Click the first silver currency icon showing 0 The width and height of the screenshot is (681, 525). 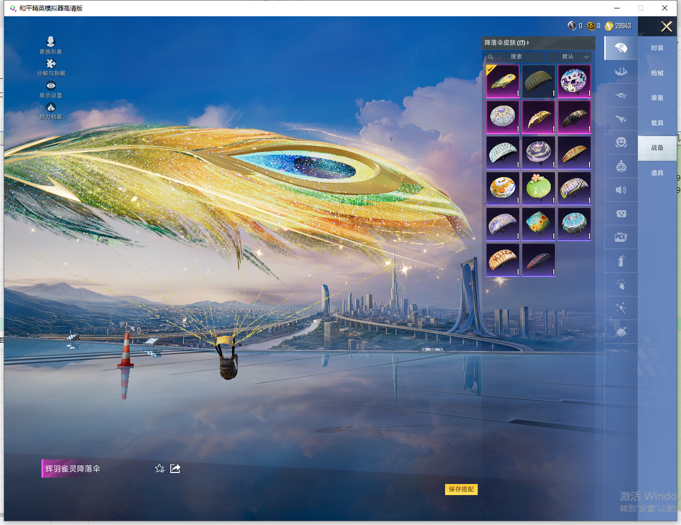click(x=572, y=26)
